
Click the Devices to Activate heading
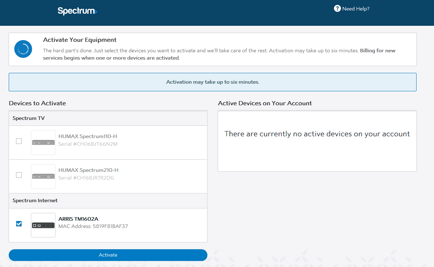(x=37, y=103)
